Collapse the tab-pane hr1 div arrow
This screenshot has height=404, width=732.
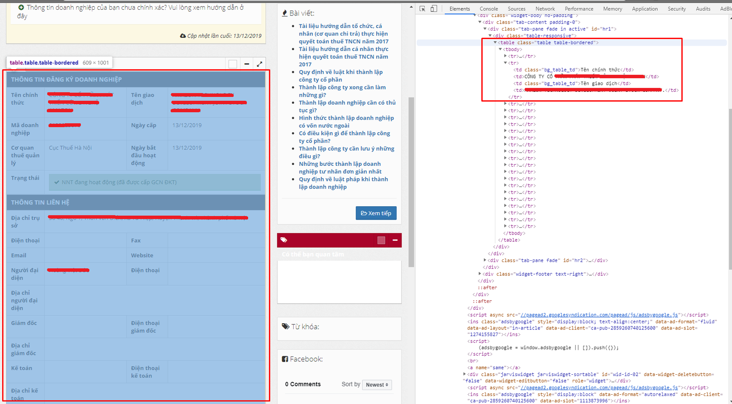pyautogui.click(x=485, y=29)
